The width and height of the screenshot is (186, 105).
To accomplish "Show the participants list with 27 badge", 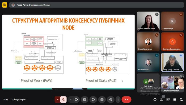I will pos(162,99).
